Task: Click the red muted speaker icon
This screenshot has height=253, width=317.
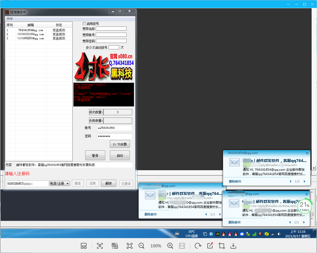Action: click(260, 234)
